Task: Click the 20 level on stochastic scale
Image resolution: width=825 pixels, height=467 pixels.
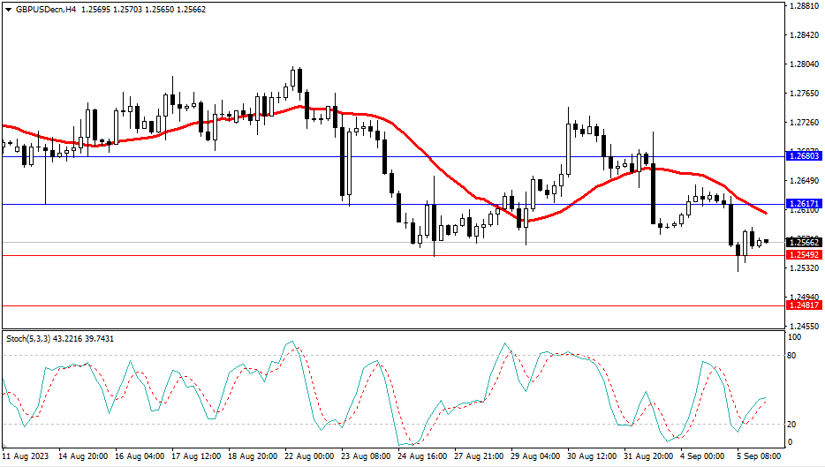Action: point(793,424)
